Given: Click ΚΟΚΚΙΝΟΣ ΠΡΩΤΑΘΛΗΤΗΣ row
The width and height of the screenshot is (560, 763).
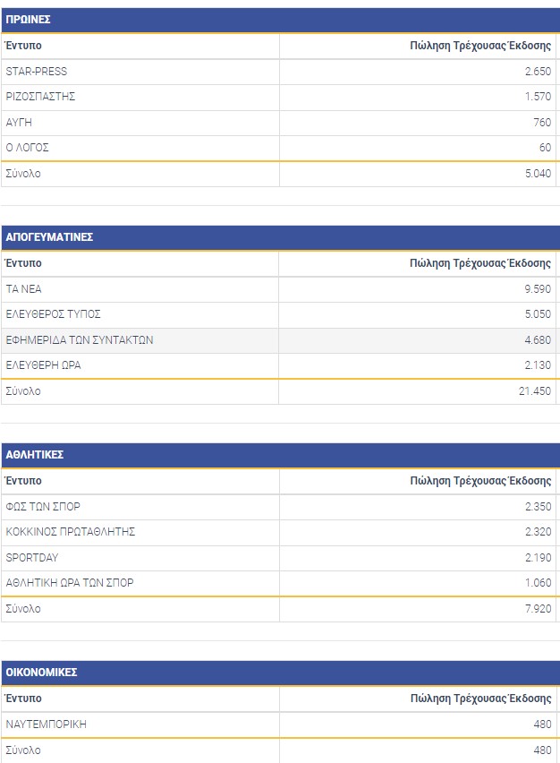Looking at the screenshot, I should (71, 532).
